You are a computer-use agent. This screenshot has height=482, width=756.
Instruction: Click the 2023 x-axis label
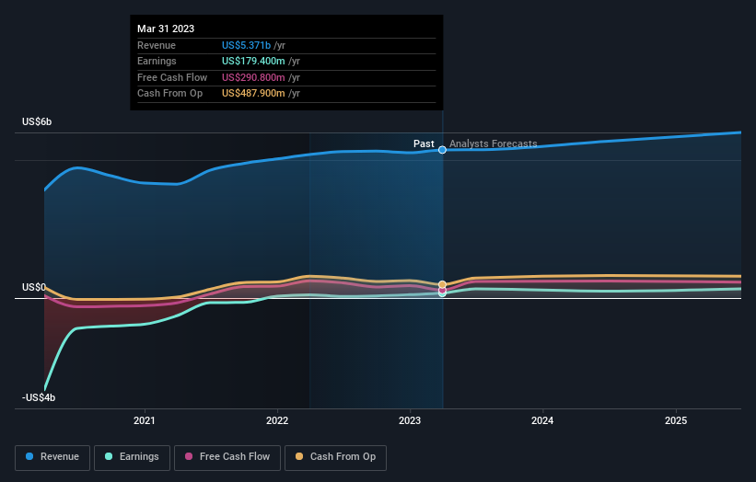pos(410,420)
